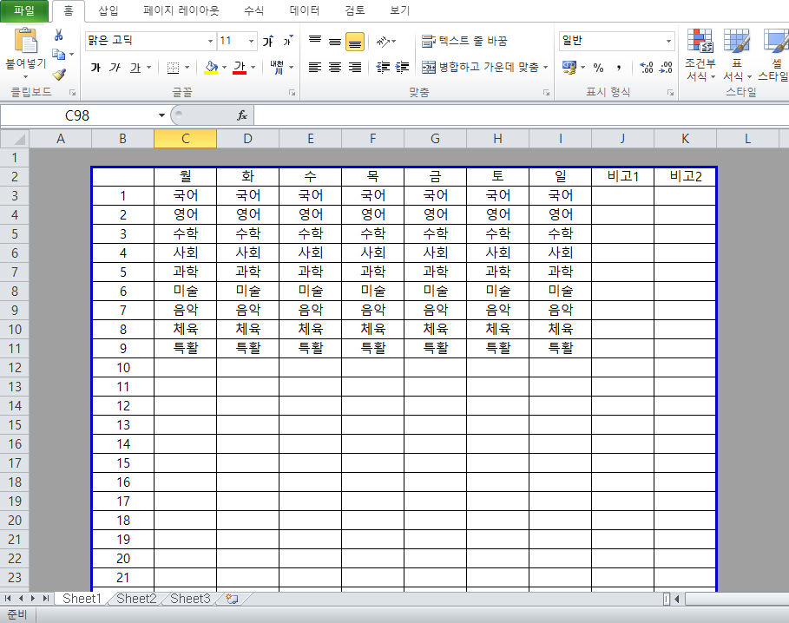Click the Name Box showing C98

pyautogui.click(x=77, y=115)
